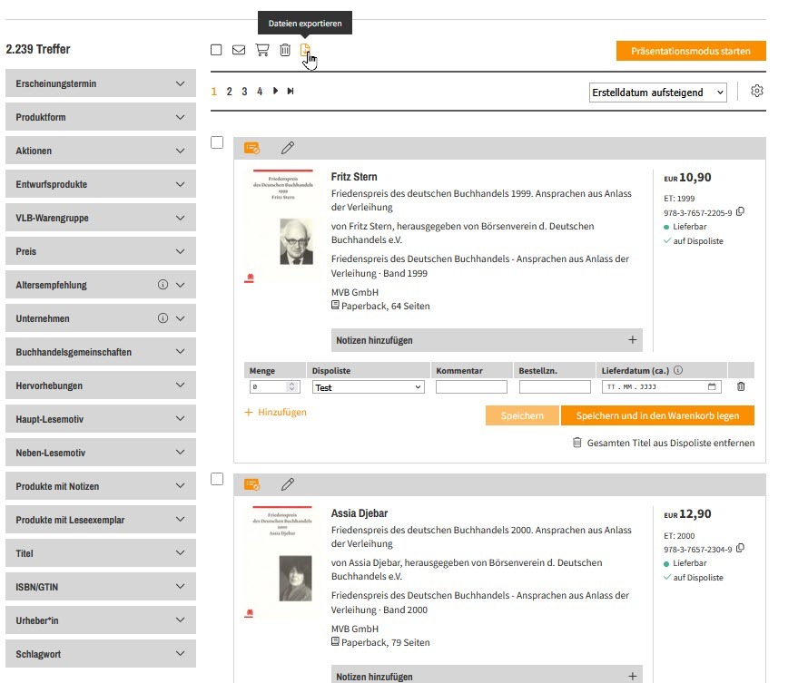Open the Dispoliste dropdown showing Test
Viewport: 808px width, 683px height.
pyautogui.click(x=368, y=387)
